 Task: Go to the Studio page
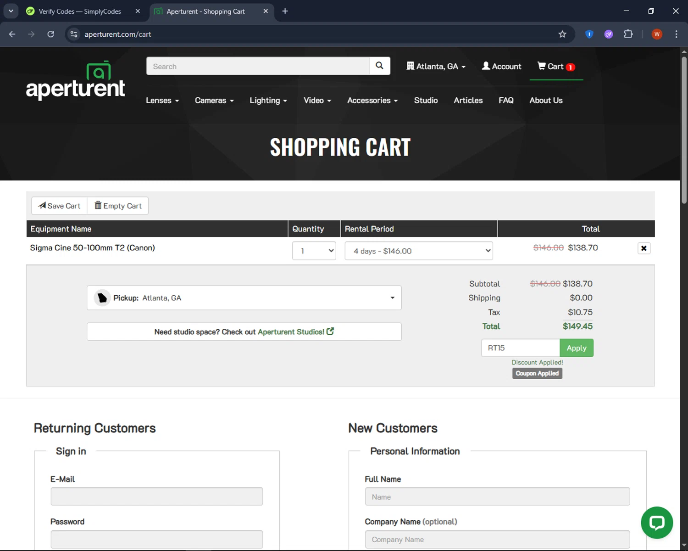426,101
